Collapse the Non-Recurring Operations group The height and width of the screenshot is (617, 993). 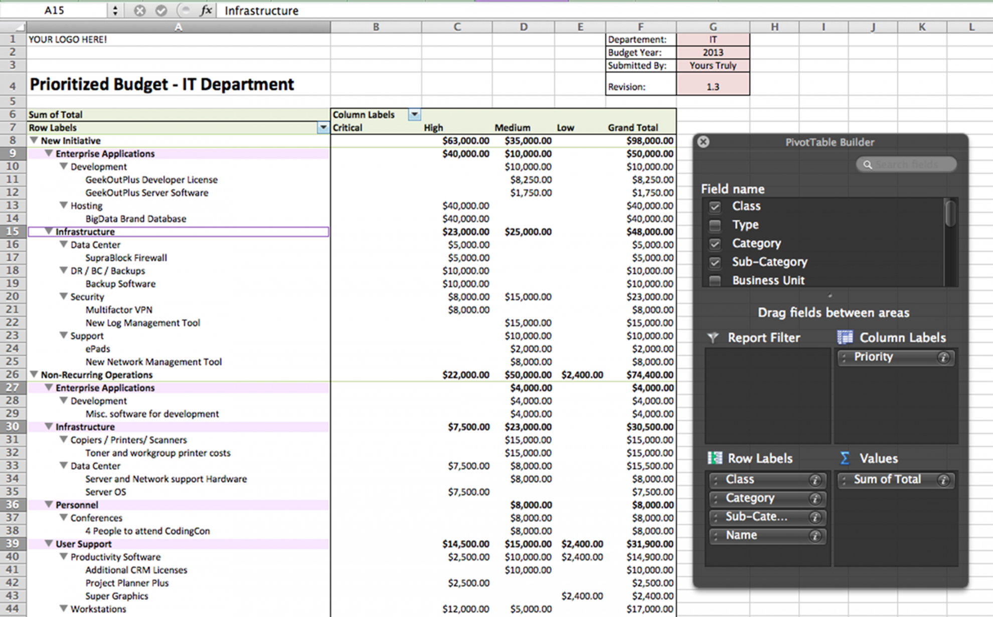pyautogui.click(x=34, y=374)
